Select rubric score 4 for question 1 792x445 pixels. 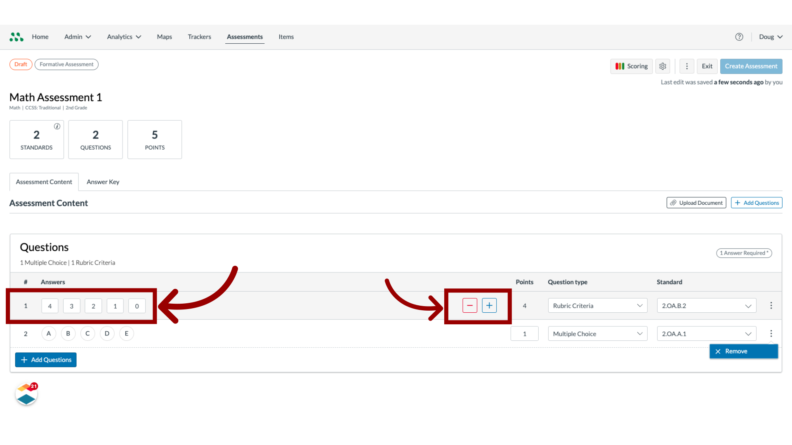(50, 306)
